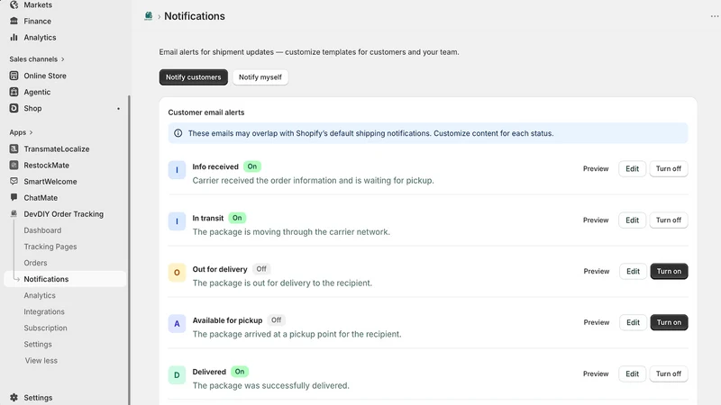Click the 'Customer email alerts' heading
This screenshot has width=721, height=405.
point(206,112)
